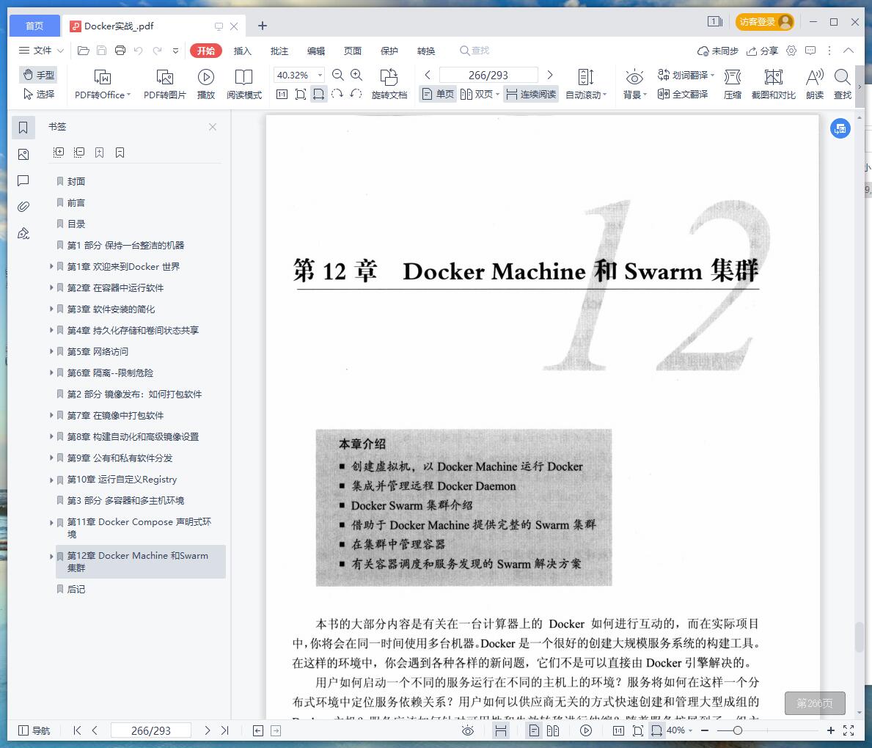Screen dimensions: 872x748
Task: Enable reading mode (阅读模式)
Action: 243,84
